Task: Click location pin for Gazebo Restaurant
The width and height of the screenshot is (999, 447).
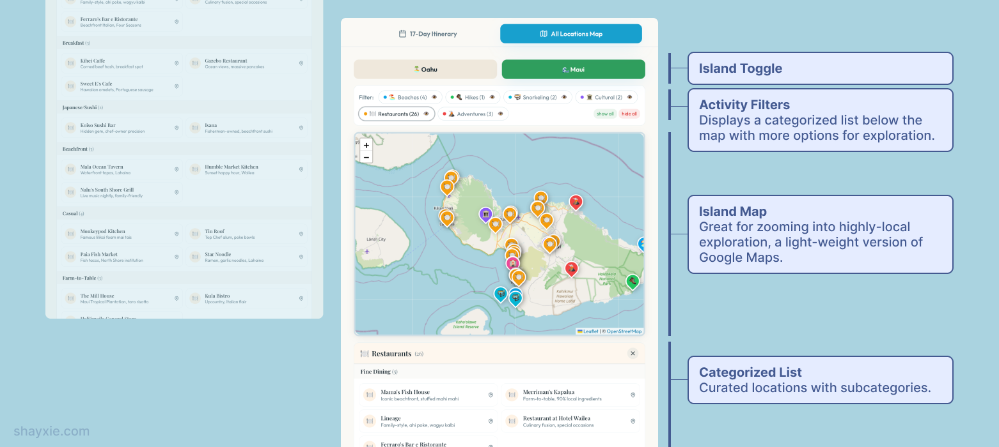Action: click(301, 63)
